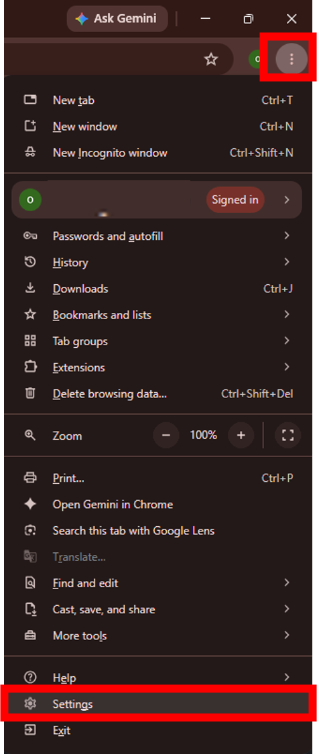Enter fullscreen mode via zoom row icon
317x754 pixels.
click(x=288, y=436)
